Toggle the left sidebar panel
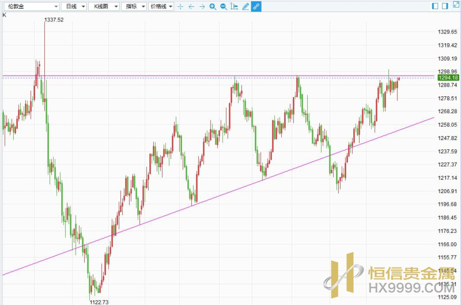 (435, 6)
